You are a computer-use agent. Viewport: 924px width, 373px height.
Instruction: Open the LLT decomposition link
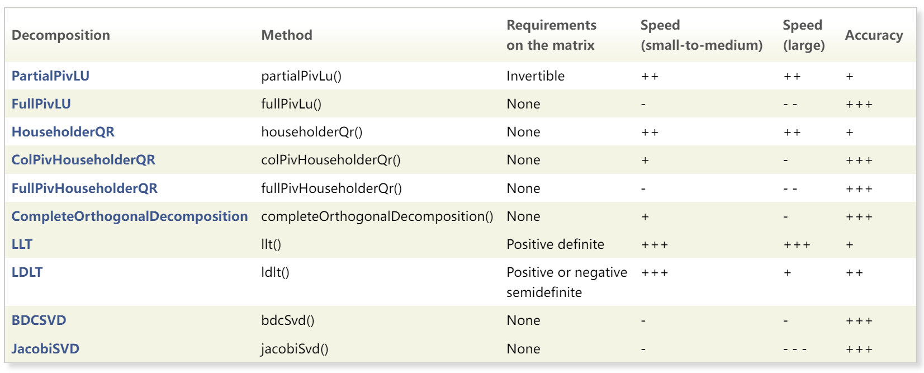click(x=22, y=244)
